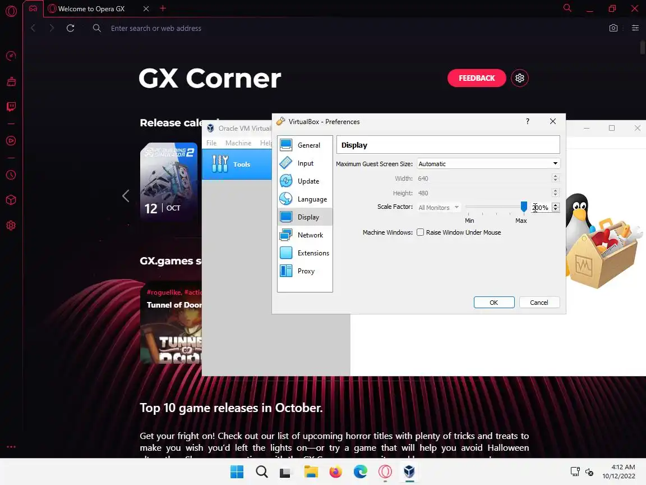Open GX Corner settings gear
Image resolution: width=646 pixels, height=485 pixels.
pyautogui.click(x=519, y=78)
